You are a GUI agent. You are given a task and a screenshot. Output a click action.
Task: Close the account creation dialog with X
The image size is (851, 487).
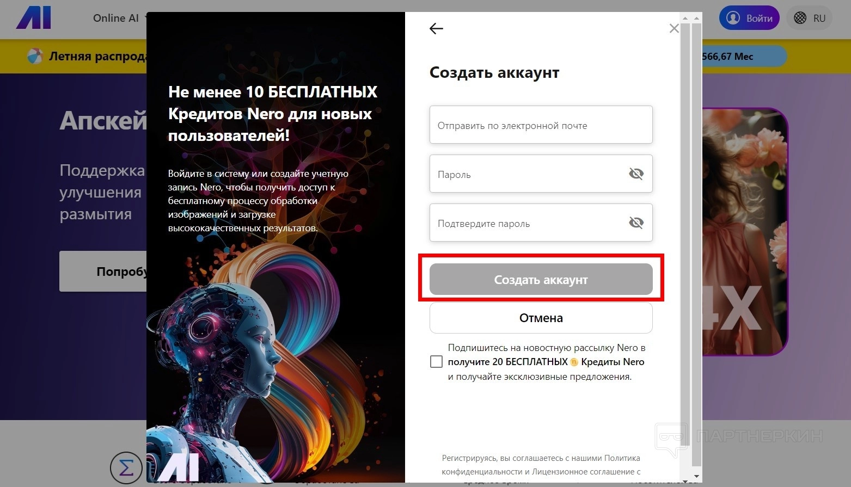(674, 28)
